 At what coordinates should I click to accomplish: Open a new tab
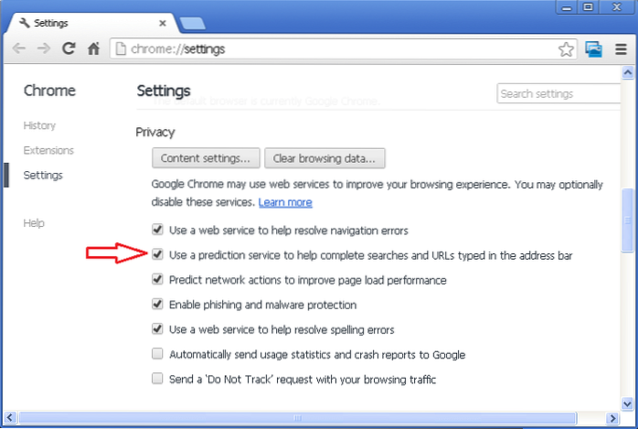(193, 22)
